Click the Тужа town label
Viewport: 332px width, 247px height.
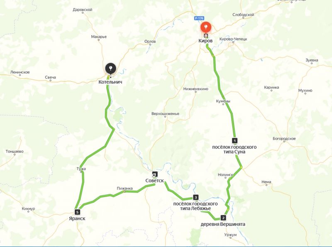tap(81, 169)
